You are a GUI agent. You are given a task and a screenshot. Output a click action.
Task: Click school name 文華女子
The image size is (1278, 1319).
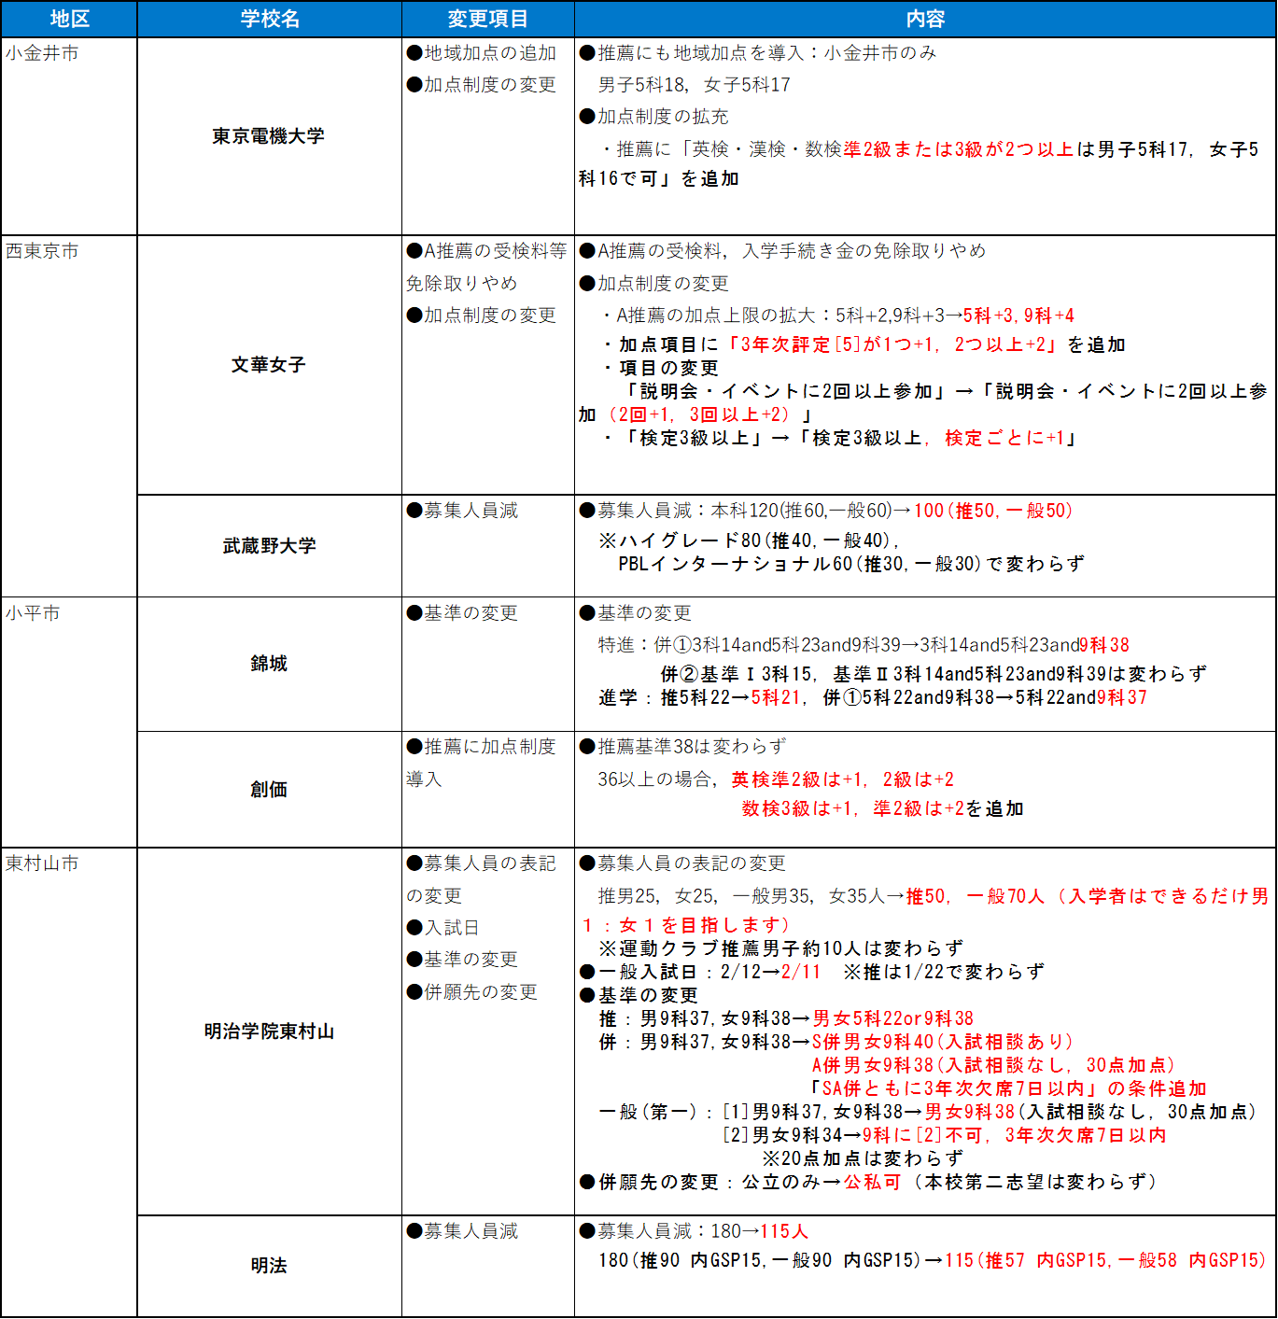(269, 365)
